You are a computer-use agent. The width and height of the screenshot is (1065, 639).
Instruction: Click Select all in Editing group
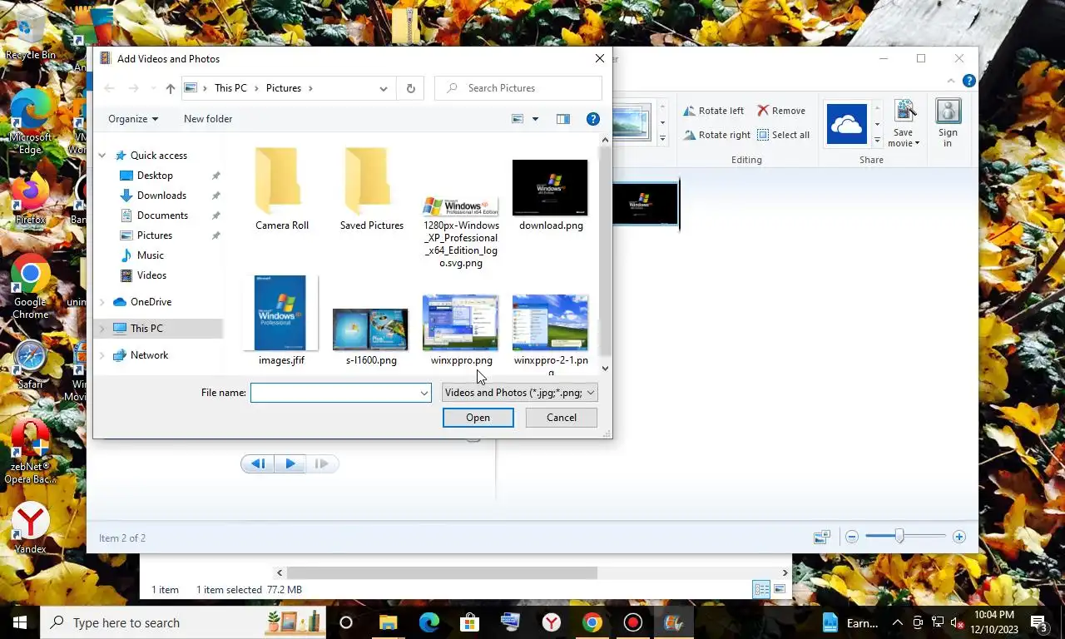point(783,135)
